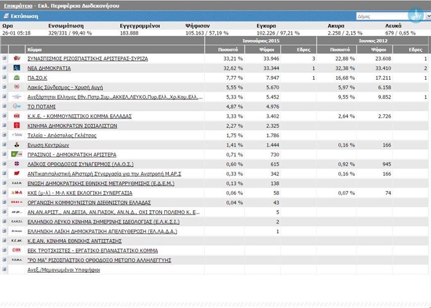This screenshot has height=308, width=431.
Task: Open the ΠΑ.ΣΟ.Κ party link
Action: click(37, 78)
